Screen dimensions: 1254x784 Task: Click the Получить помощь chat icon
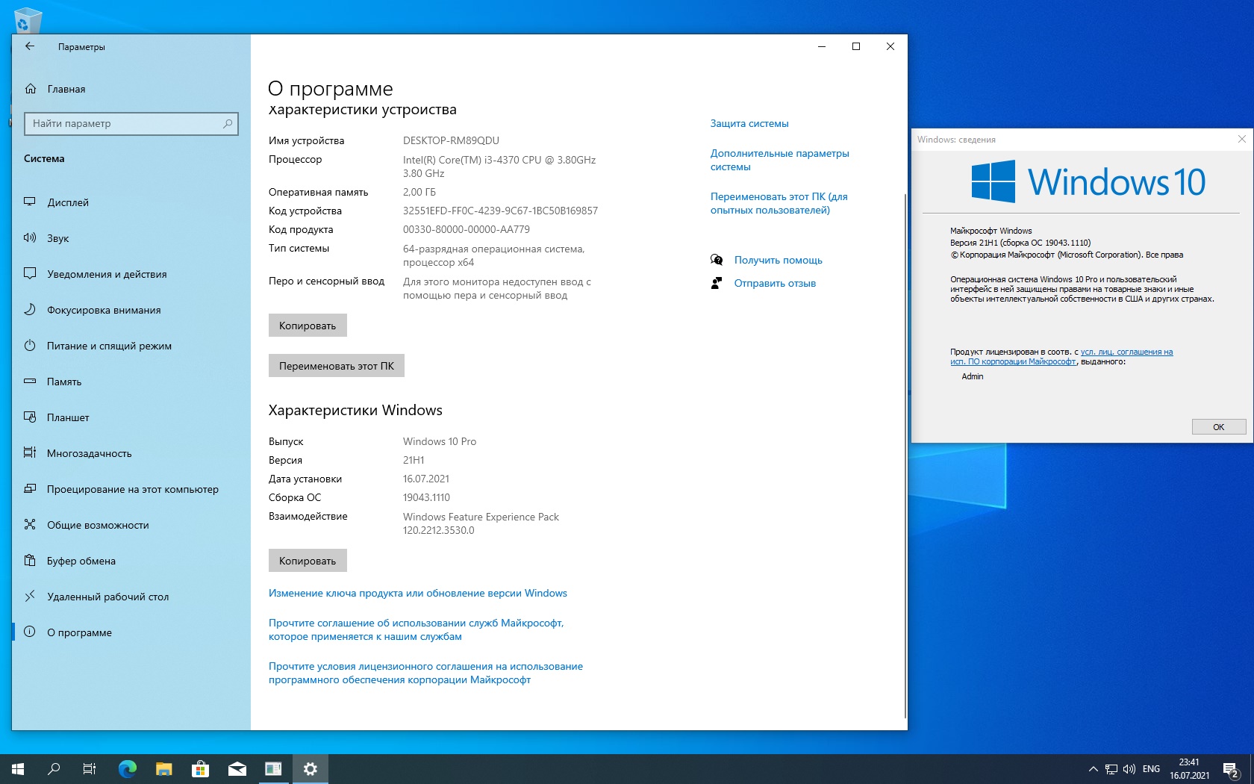click(717, 260)
